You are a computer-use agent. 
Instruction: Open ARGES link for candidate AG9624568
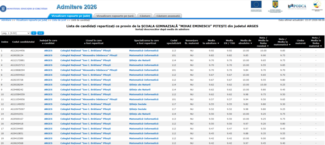click(48, 143)
